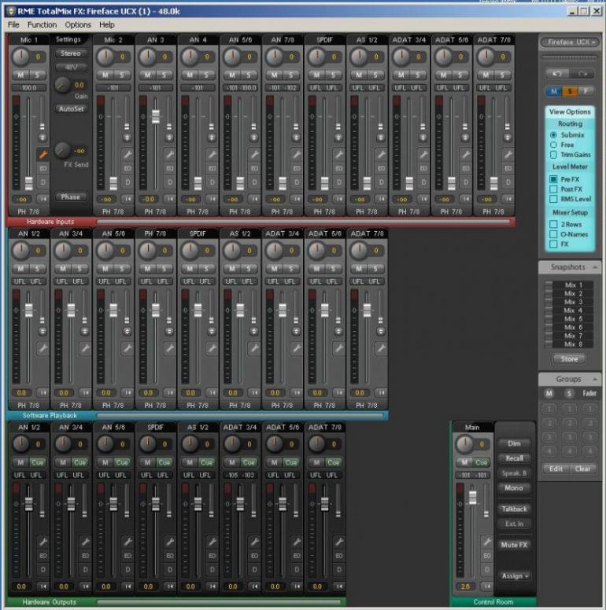Open PH 7/8 routing on Hardware Inputs SPDIF
This screenshot has width=606, height=610.
pyautogui.click(x=324, y=212)
